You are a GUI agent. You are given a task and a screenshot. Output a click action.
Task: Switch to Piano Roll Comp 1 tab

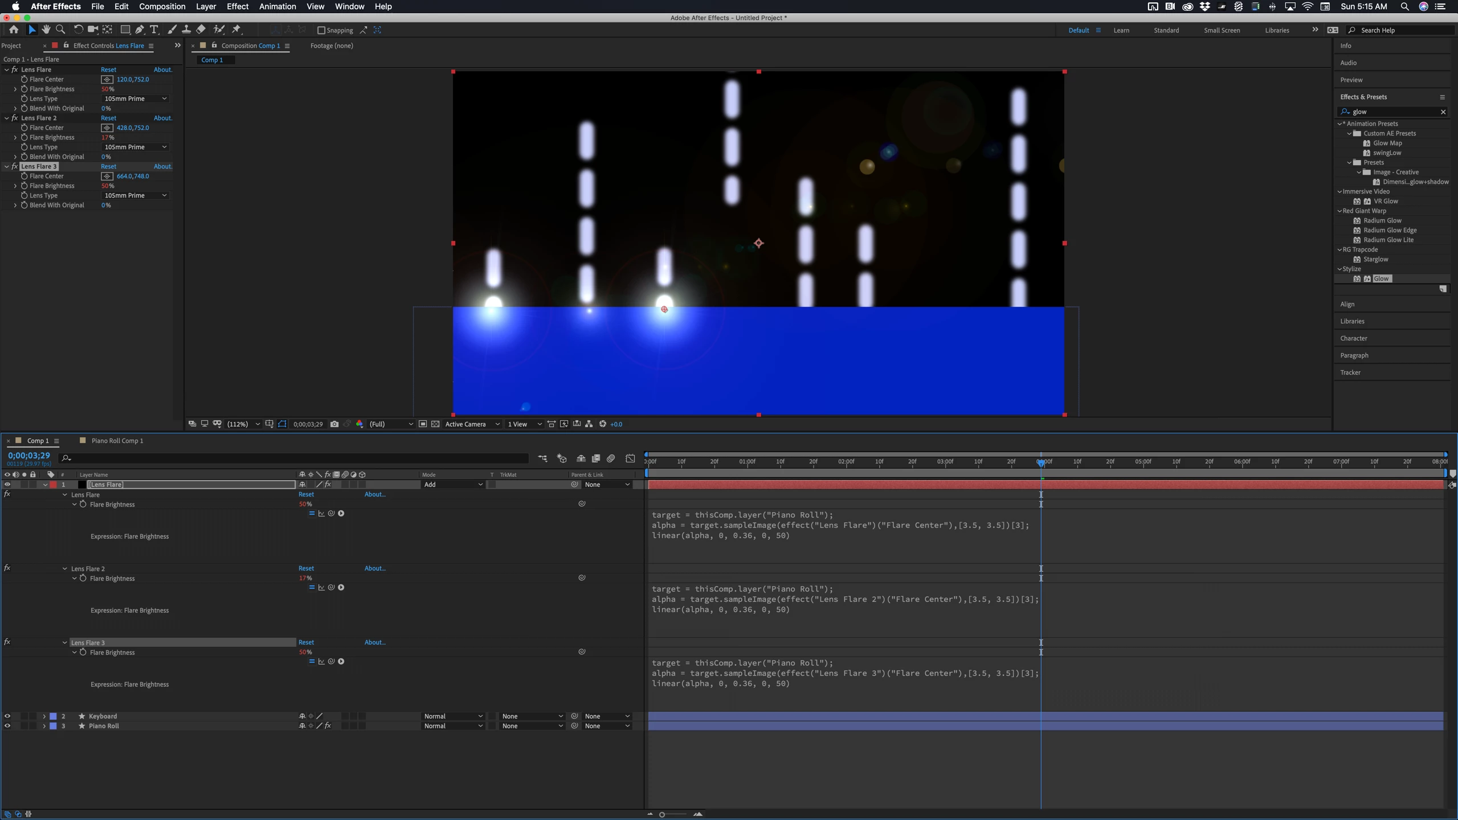(117, 441)
